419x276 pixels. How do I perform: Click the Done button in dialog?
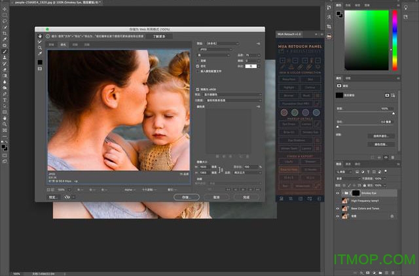[246, 198]
